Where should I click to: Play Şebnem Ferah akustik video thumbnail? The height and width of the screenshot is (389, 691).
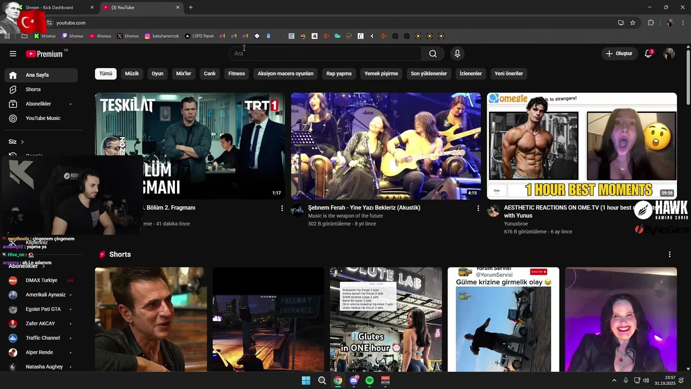[x=386, y=146]
